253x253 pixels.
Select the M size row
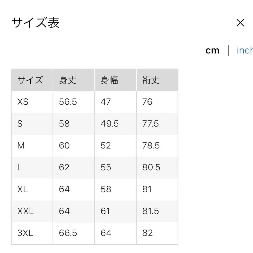tap(21, 146)
